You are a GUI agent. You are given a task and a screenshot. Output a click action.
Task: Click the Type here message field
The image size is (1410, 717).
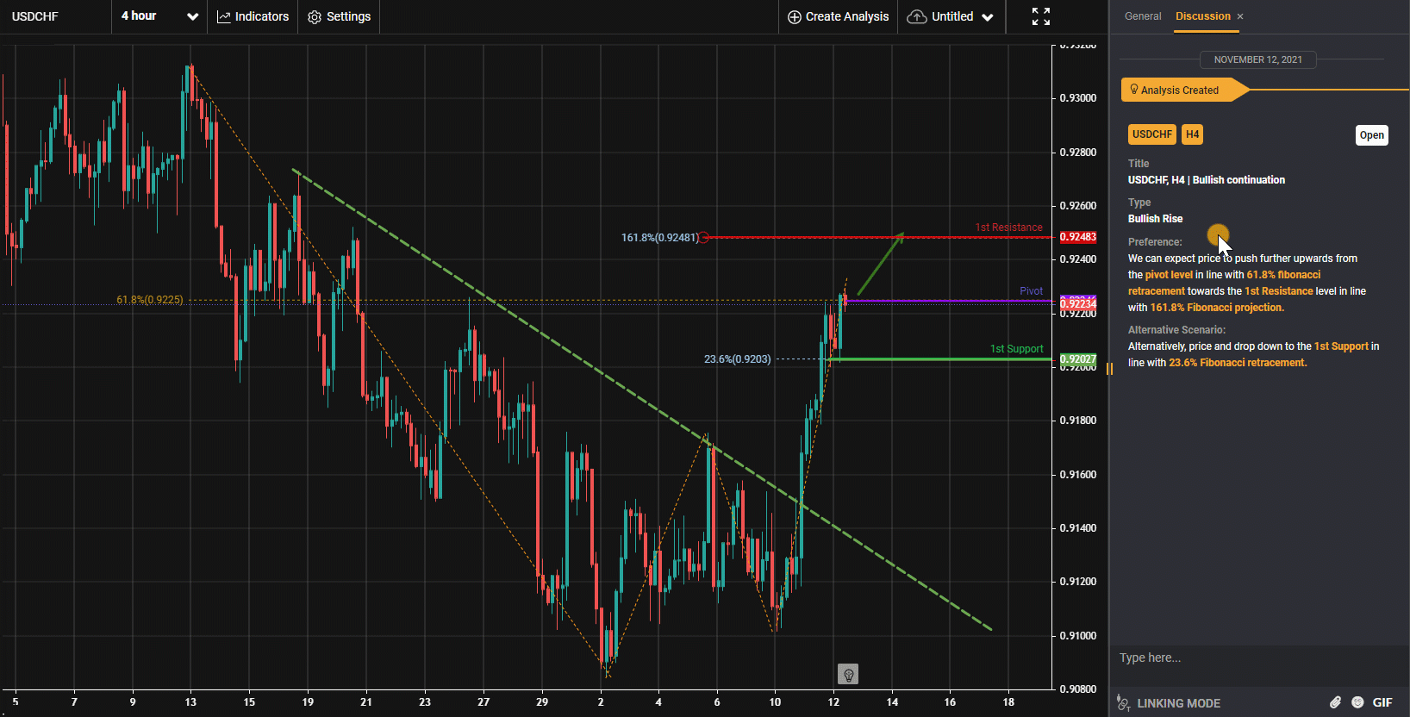(x=1258, y=658)
